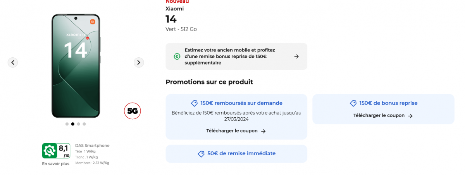This screenshot has width=465, height=175.
Task: Click the 150€ remboursés price tag icon
Action: [x=195, y=103]
